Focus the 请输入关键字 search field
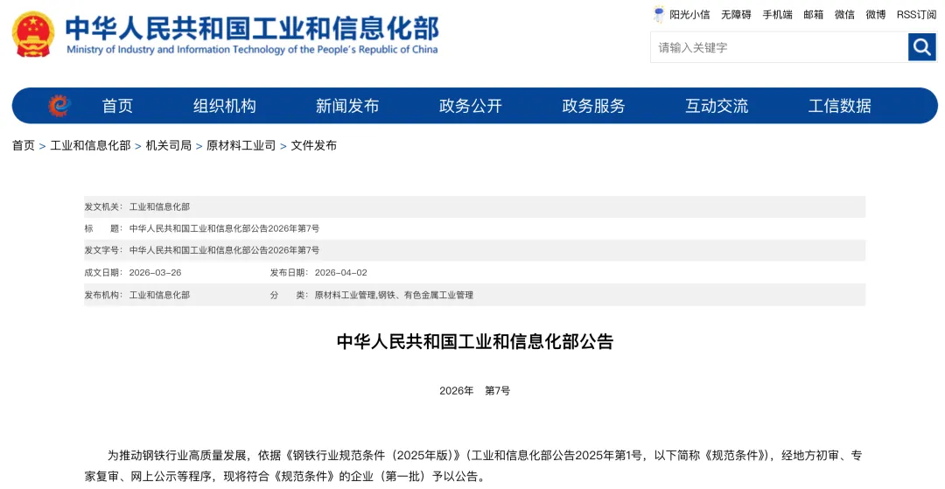 pos(780,47)
